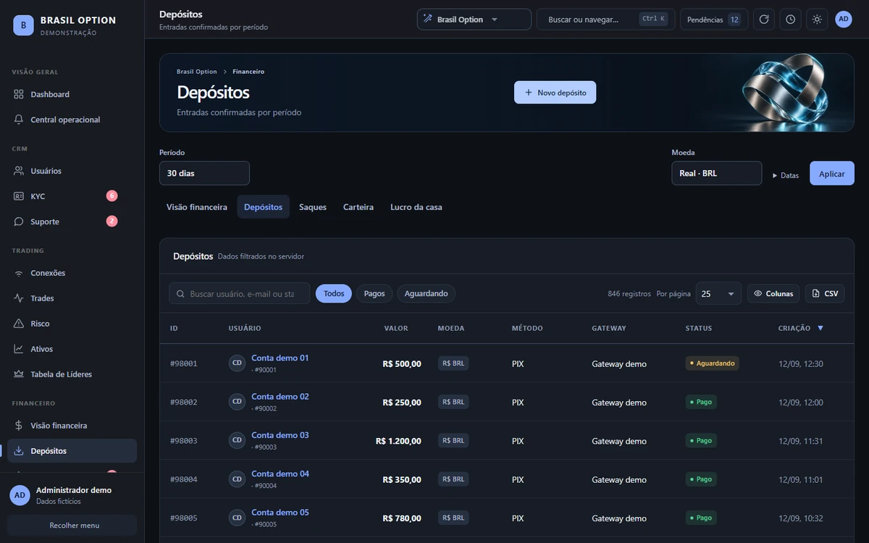Click the Financeiro breadcrumb text

pyautogui.click(x=248, y=72)
